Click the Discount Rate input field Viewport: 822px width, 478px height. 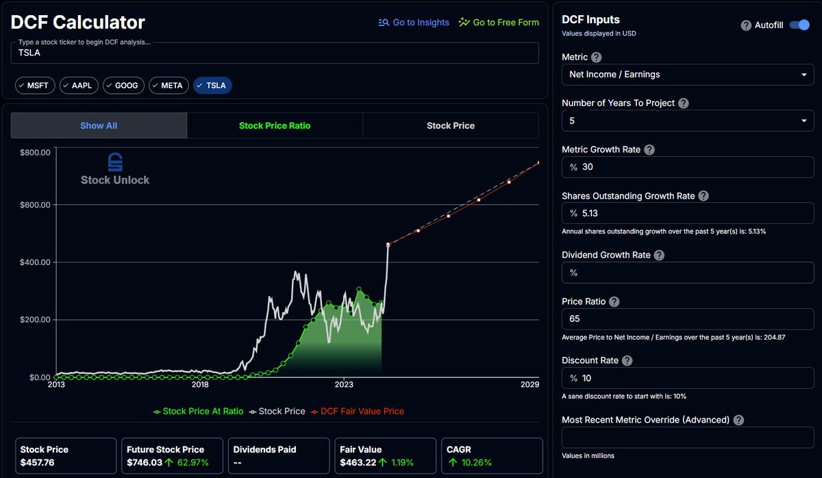688,379
